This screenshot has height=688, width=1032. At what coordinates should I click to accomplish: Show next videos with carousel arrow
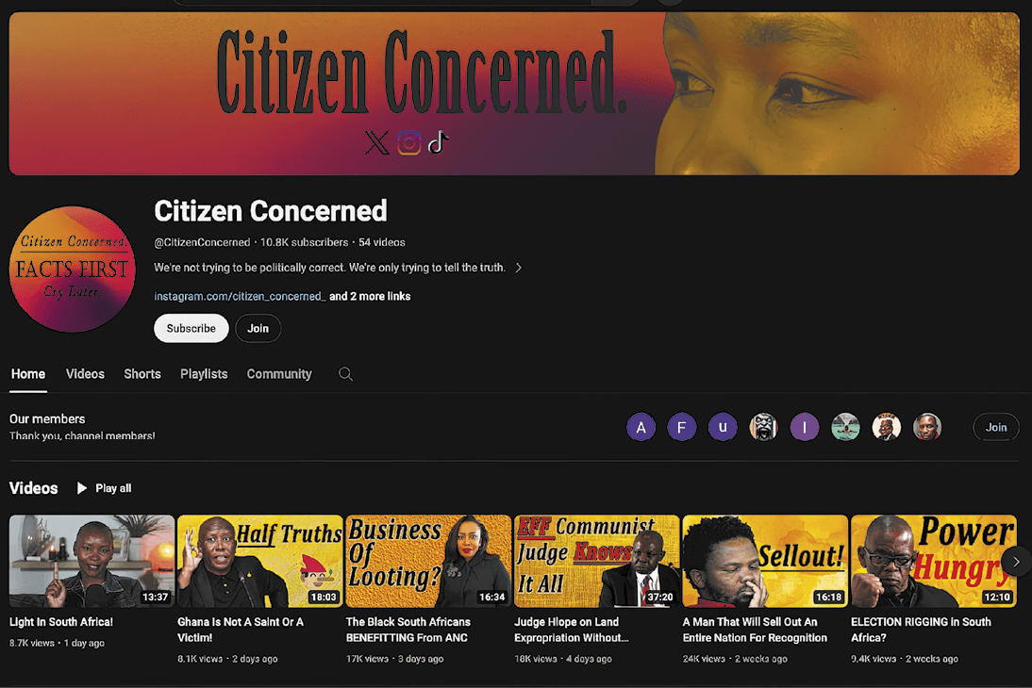coord(1016,562)
